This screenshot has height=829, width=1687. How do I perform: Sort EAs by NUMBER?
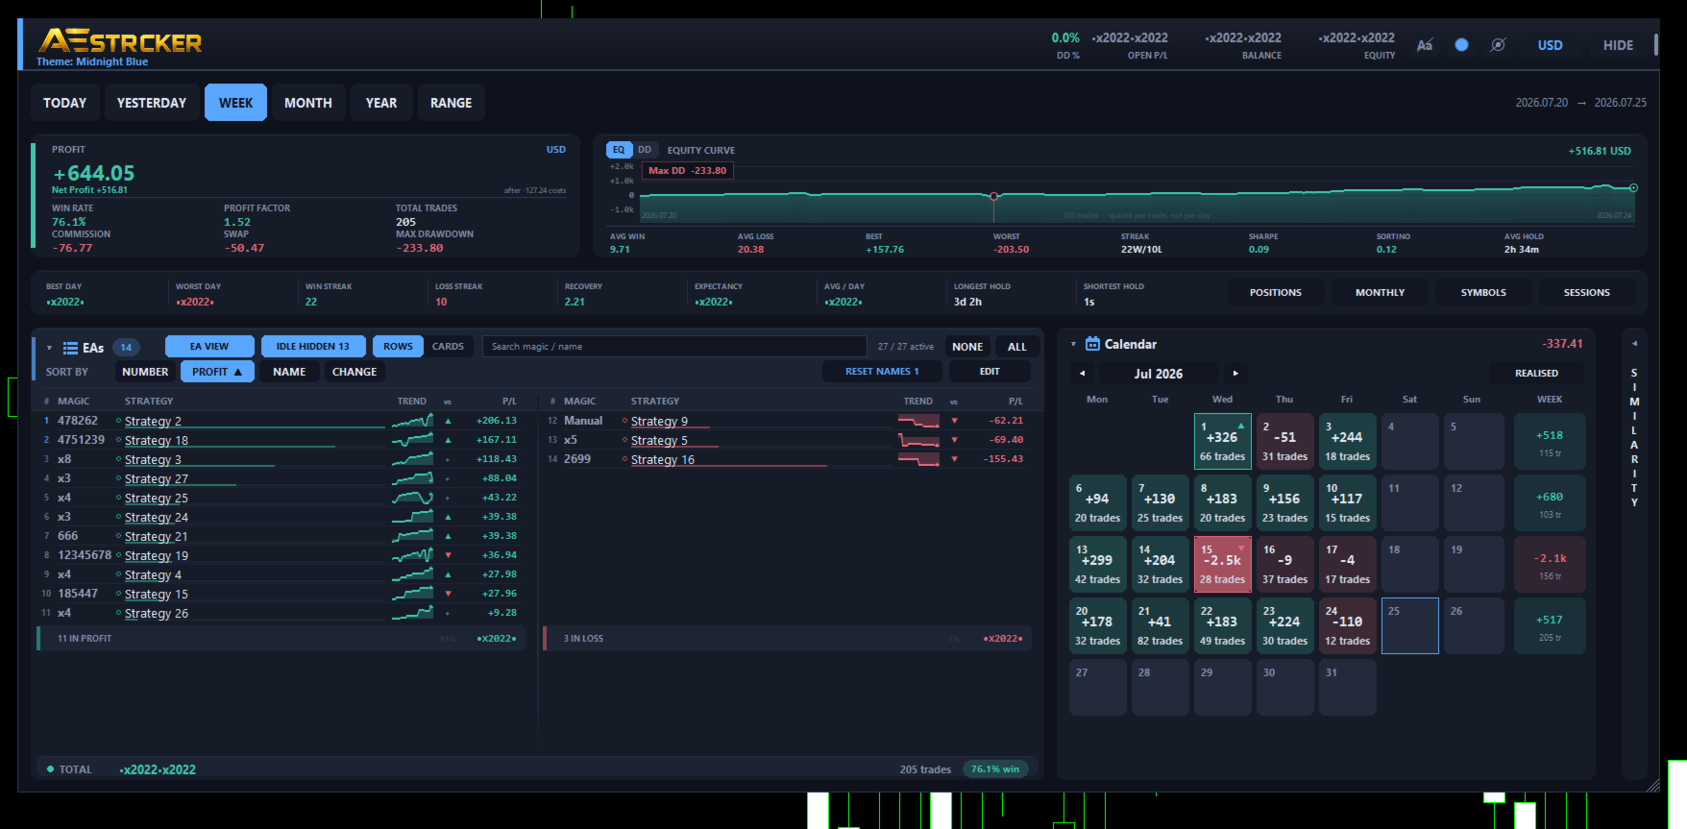[x=145, y=372]
